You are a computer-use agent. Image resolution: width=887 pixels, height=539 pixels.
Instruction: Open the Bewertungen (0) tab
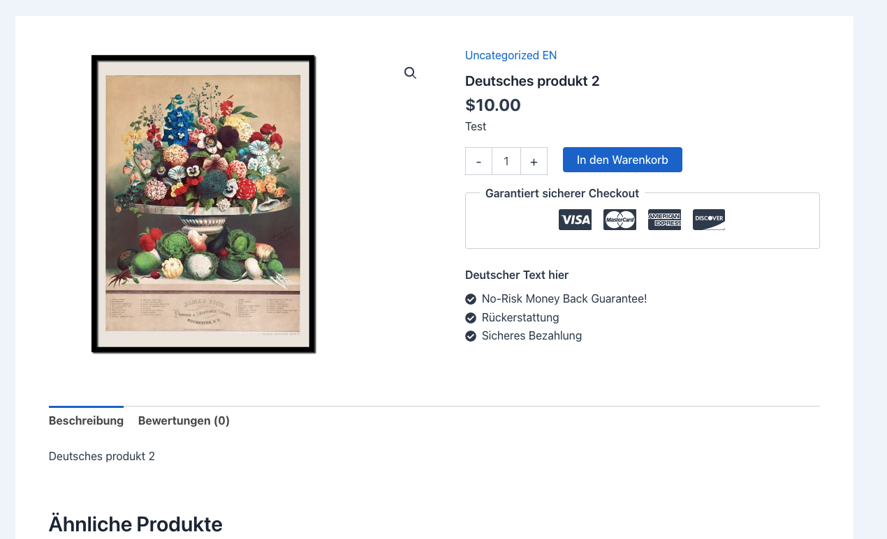(184, 420)
